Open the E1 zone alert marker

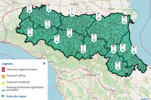pyautogui.click(x=57, y=39)
